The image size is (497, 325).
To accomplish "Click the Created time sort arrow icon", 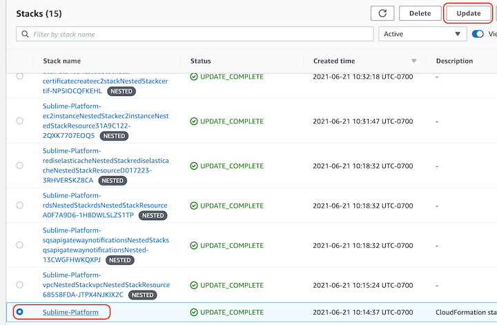I will pos(413,61).
